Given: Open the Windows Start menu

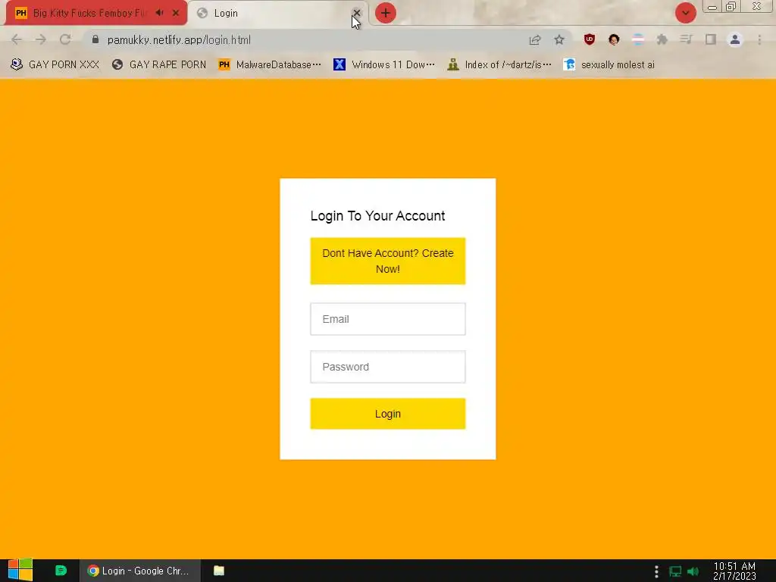Looking at the screenshot, I should (x=20, y=571).
